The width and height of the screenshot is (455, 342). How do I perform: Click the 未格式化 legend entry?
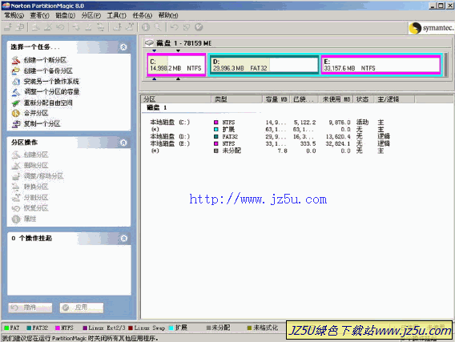coord(262,328)
